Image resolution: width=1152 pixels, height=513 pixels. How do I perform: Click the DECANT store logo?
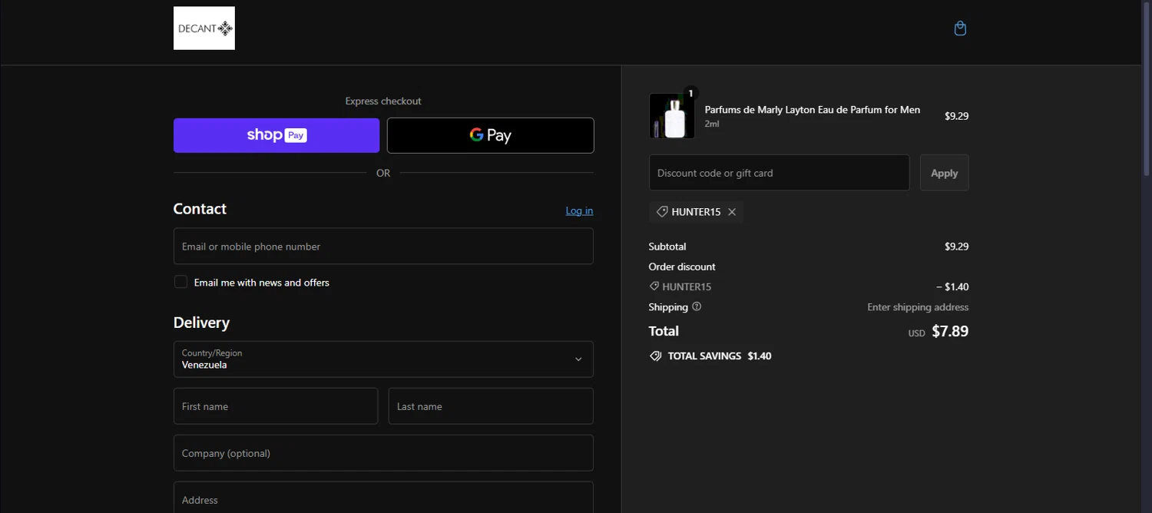point(204,28)
